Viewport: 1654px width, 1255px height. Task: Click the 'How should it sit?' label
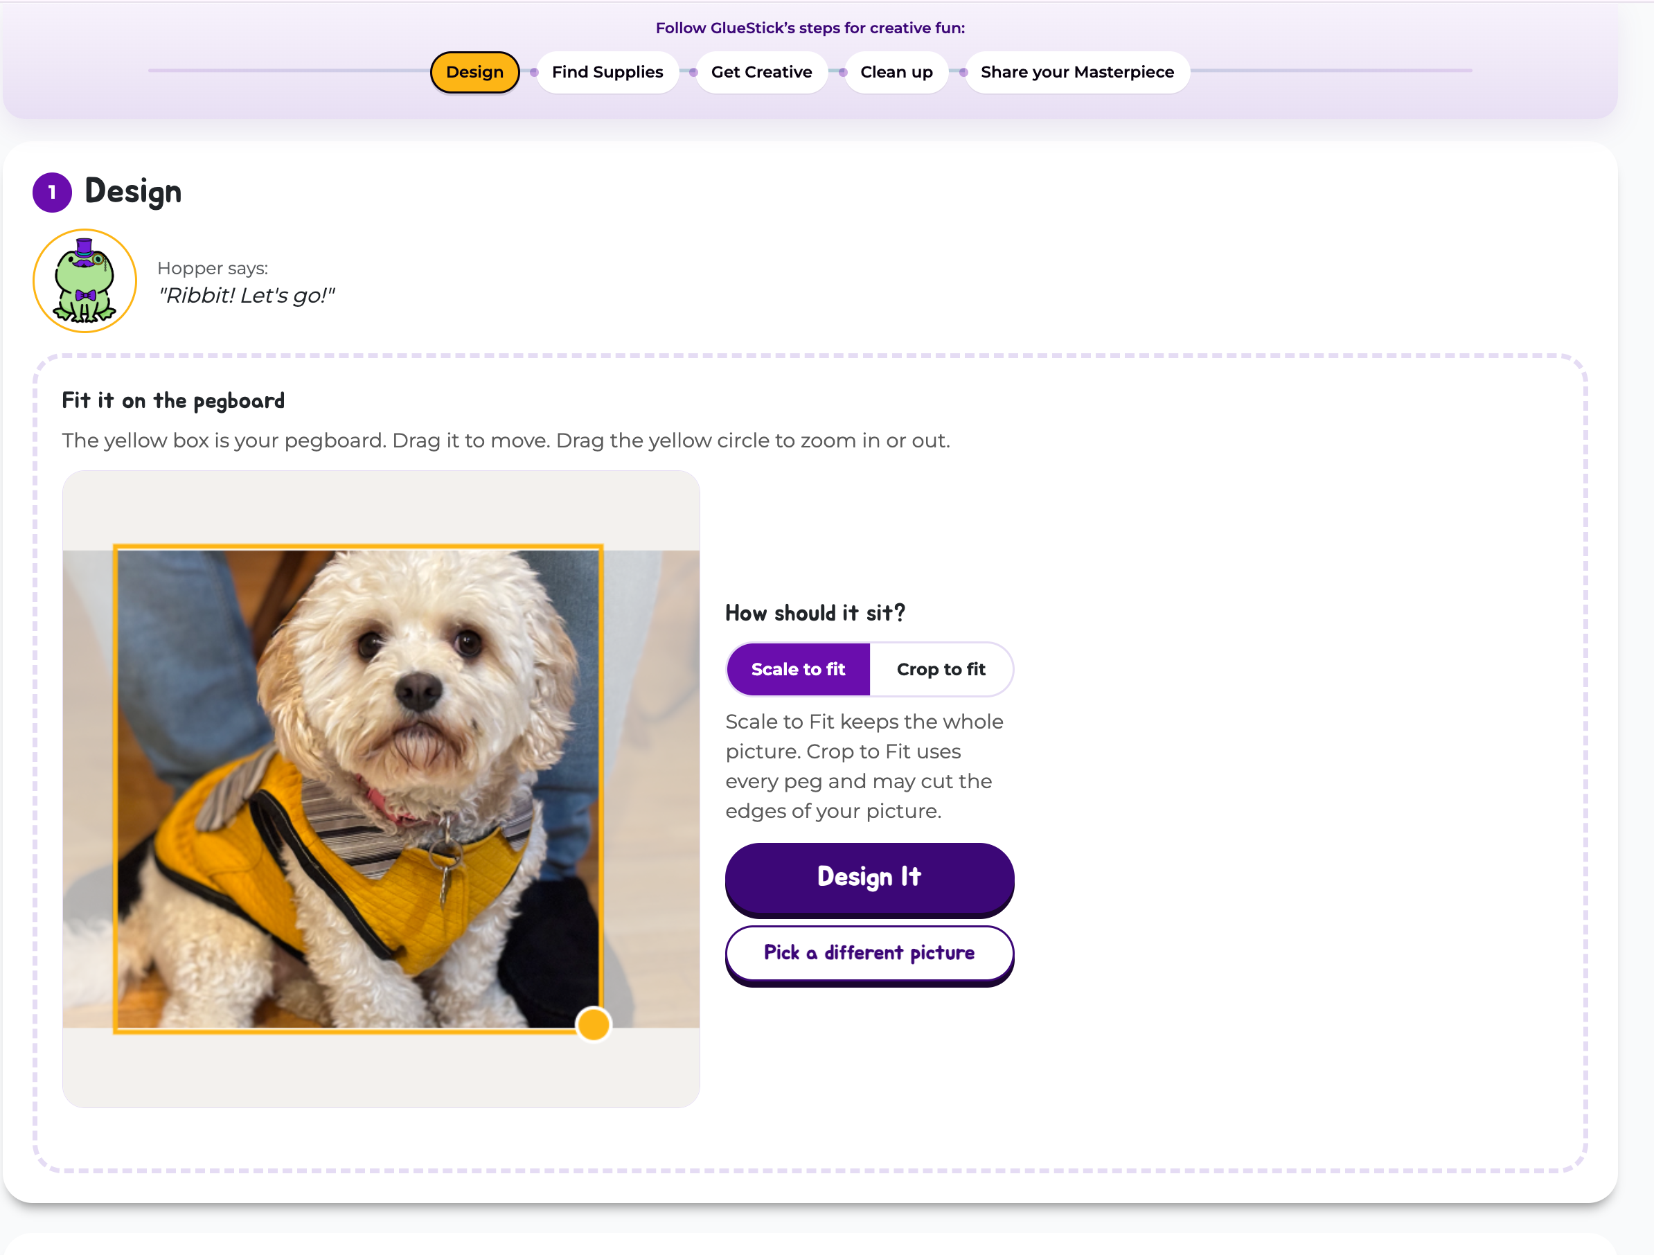click(x=815, y=612)
